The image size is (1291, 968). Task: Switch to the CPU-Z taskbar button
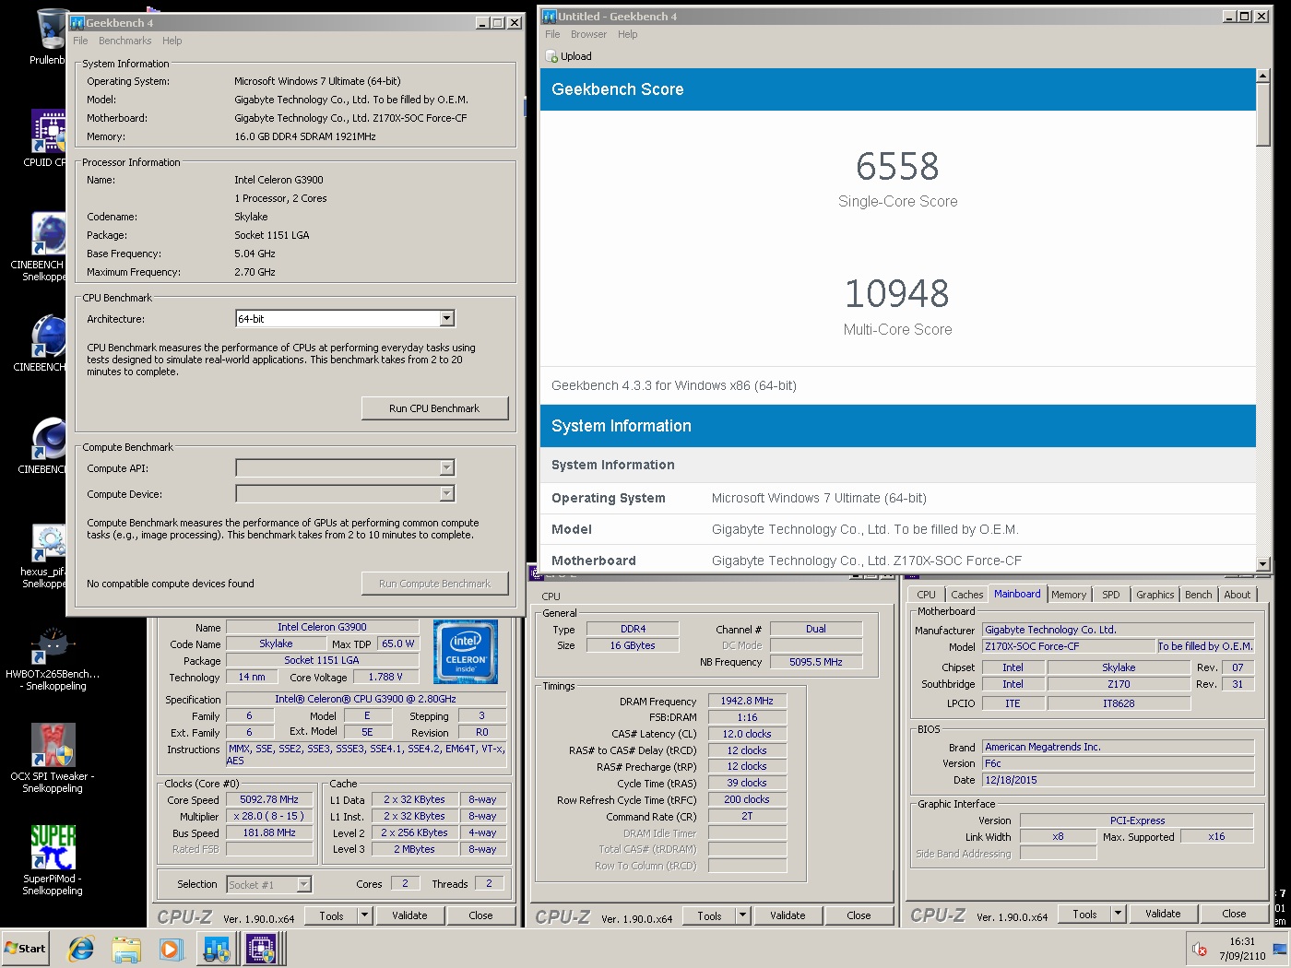tap(262, 948)
